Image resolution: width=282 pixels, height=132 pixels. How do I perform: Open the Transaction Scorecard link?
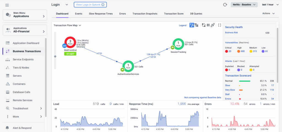[238, 75]
